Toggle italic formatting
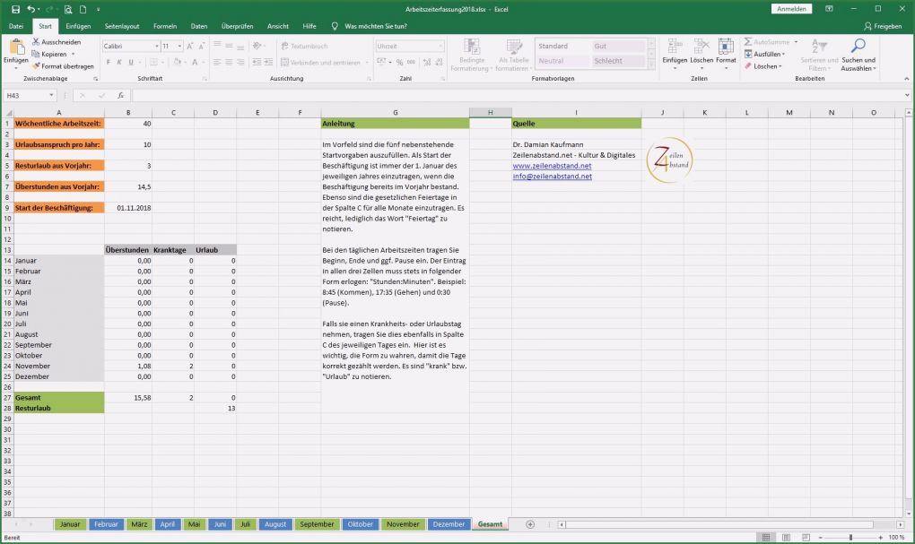915x544 pixels. (118, 62)
